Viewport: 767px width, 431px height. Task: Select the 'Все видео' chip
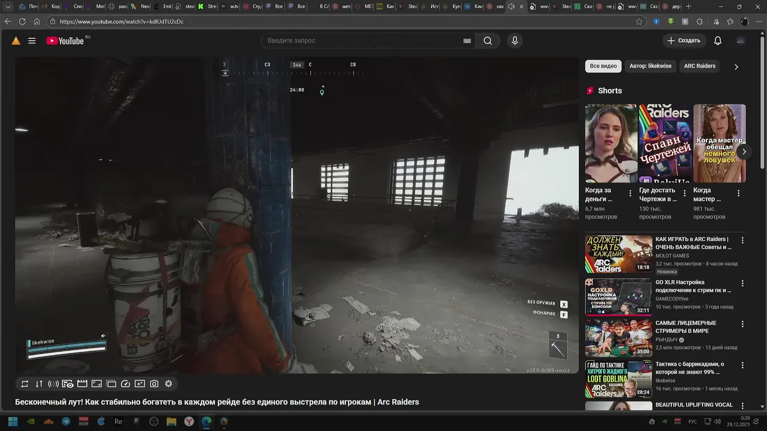[603, 66]
